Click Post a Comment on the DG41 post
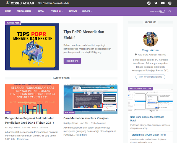This screenshot has width=177, height=143. (x=40, y=128)
